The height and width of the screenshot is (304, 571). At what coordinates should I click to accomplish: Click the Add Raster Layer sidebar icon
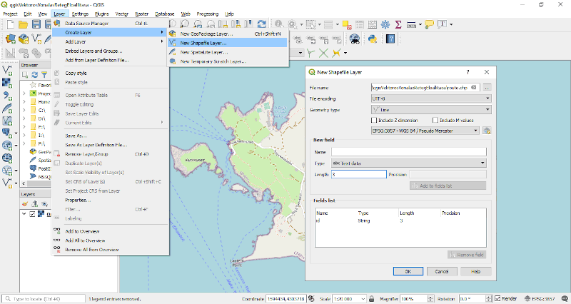[x=7, y=83]
